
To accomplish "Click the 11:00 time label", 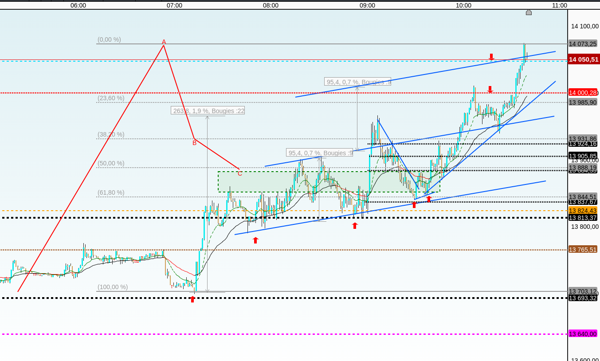I will tap(560, 5).
